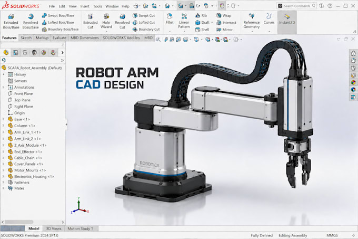Expand the Annotations node
This screenshot has width=358, height=239.
click(x=4, y=87)
